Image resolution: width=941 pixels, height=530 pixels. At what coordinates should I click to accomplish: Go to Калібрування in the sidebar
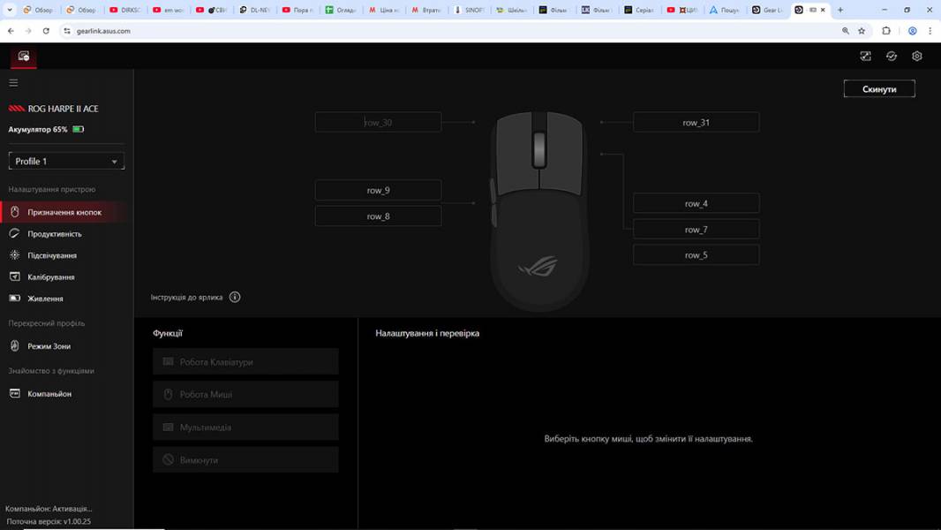tap(50, 277)
